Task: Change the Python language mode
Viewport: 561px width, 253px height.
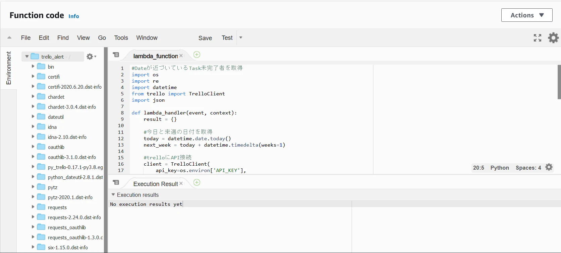Action: [500, 168]
